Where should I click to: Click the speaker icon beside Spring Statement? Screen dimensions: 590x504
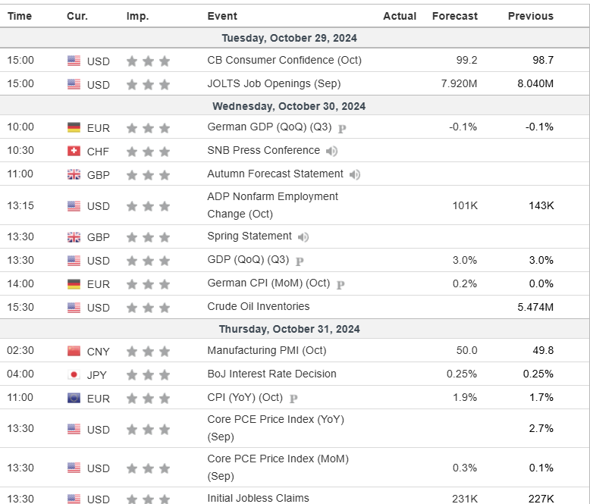click(x=303, y=236)
